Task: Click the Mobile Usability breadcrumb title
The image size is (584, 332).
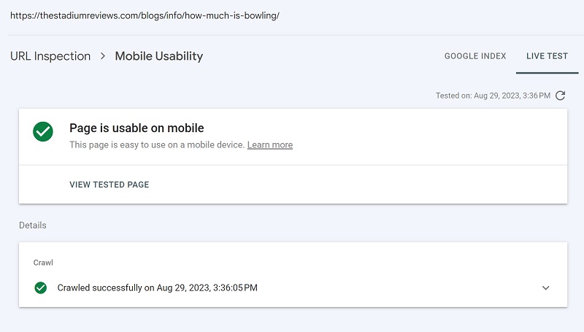Action: 159,56
